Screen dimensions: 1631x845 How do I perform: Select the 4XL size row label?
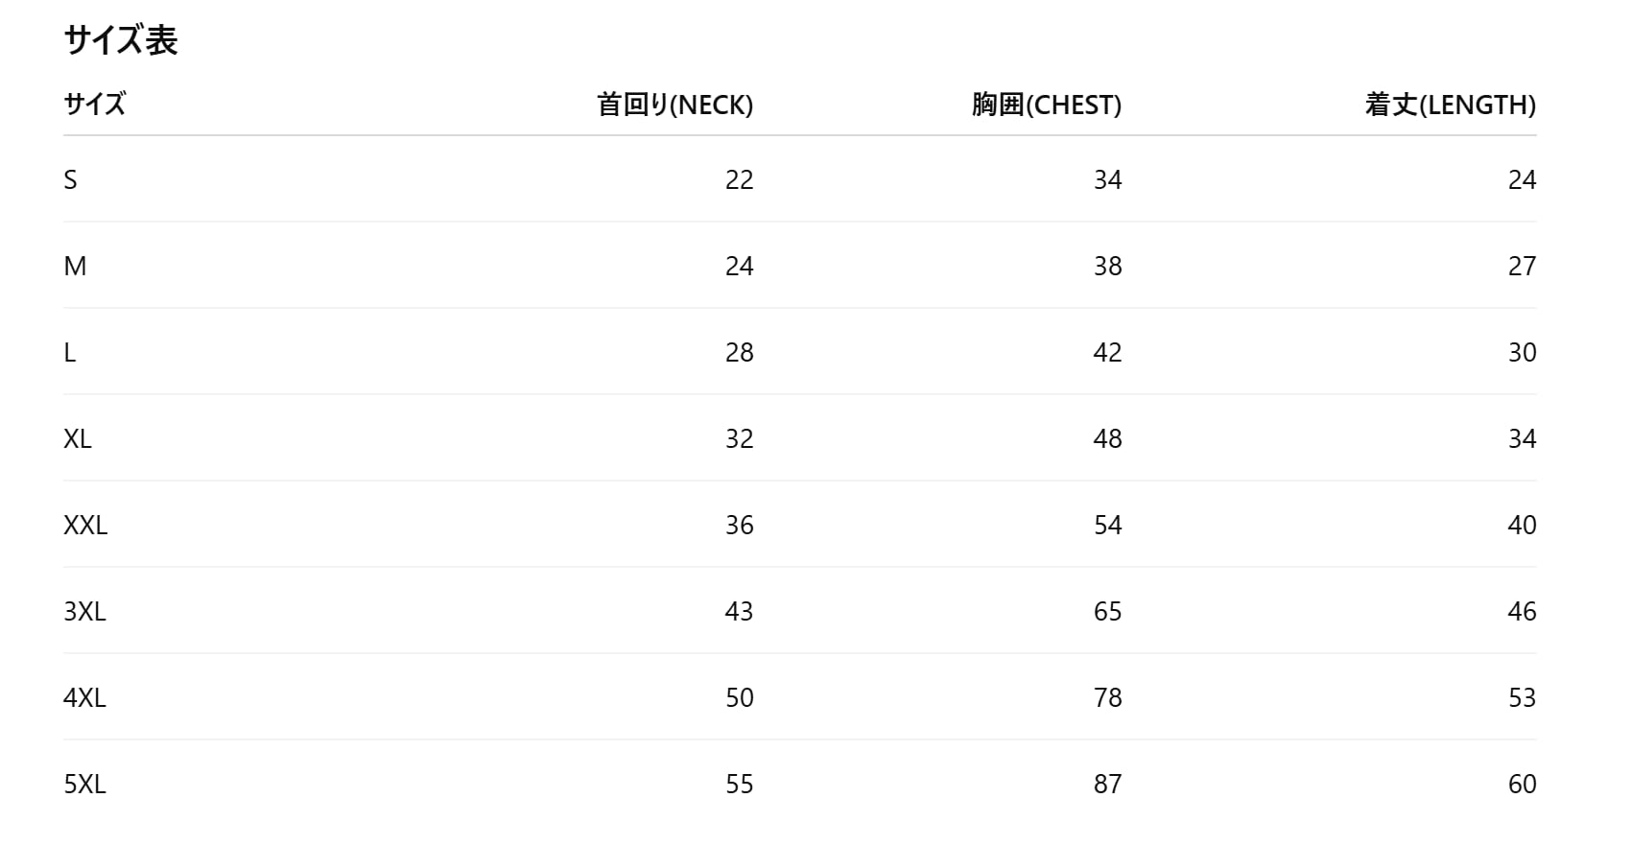click(84, 697)
